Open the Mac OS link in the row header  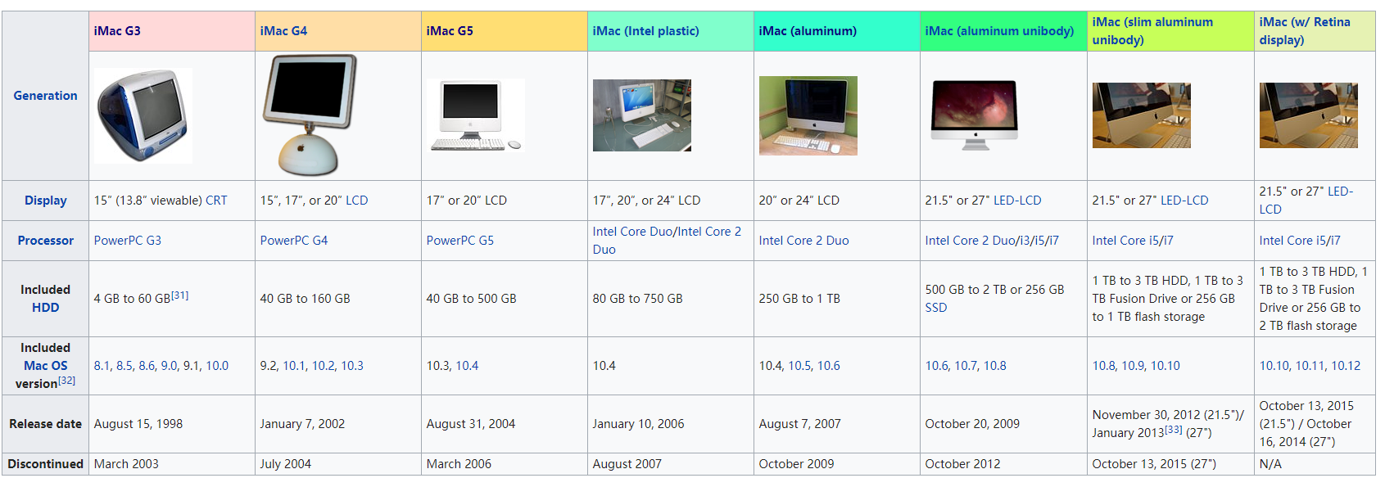(46, 366)
